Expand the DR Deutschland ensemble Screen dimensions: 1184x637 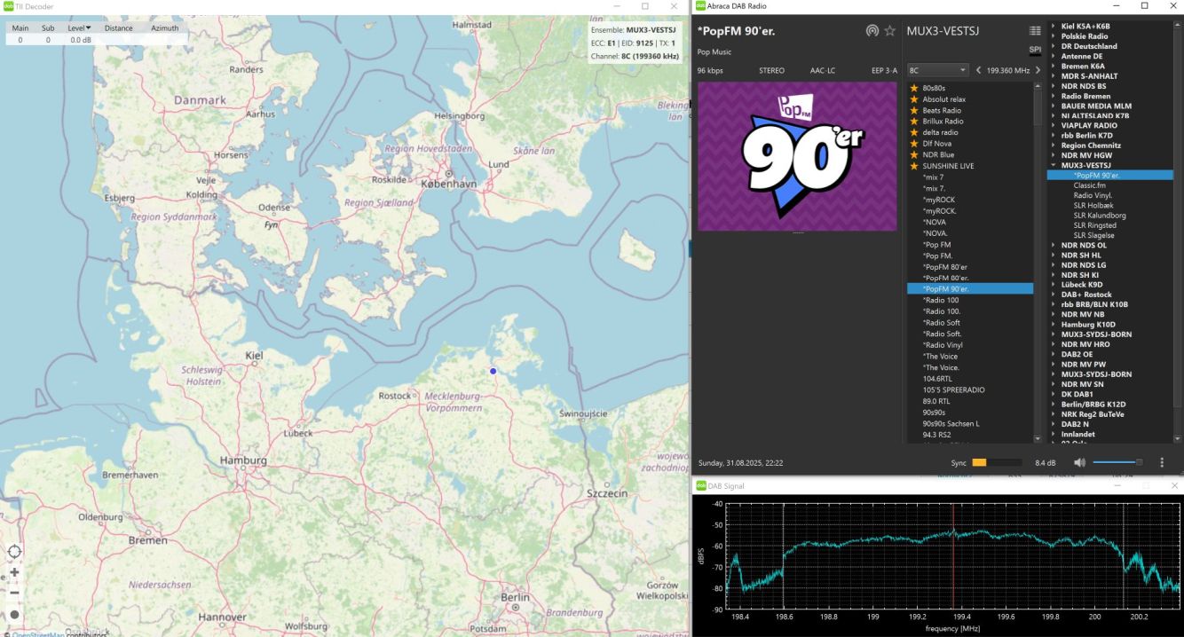click(x=1054, y=46)
